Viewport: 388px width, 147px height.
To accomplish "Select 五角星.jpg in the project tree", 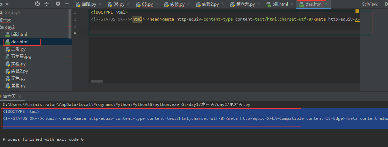I will (21, 56).
